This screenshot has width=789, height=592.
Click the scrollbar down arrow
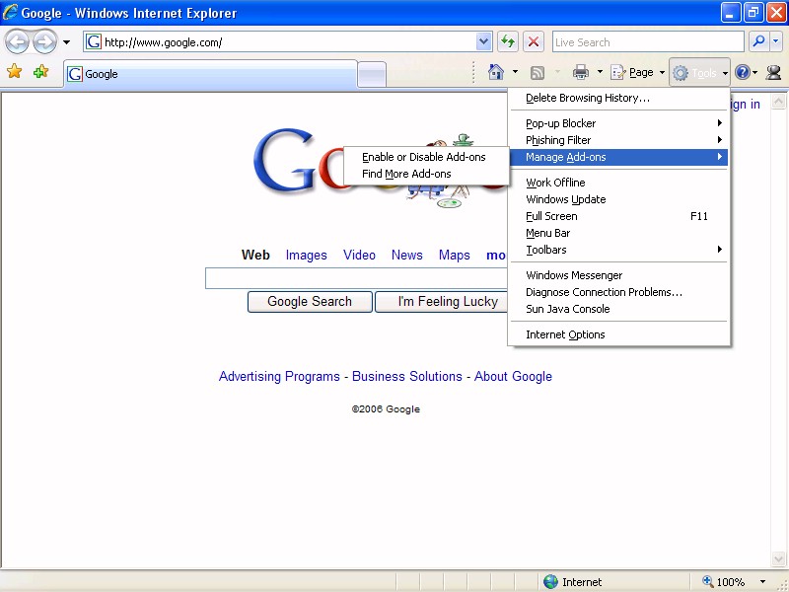click(778, 558)
